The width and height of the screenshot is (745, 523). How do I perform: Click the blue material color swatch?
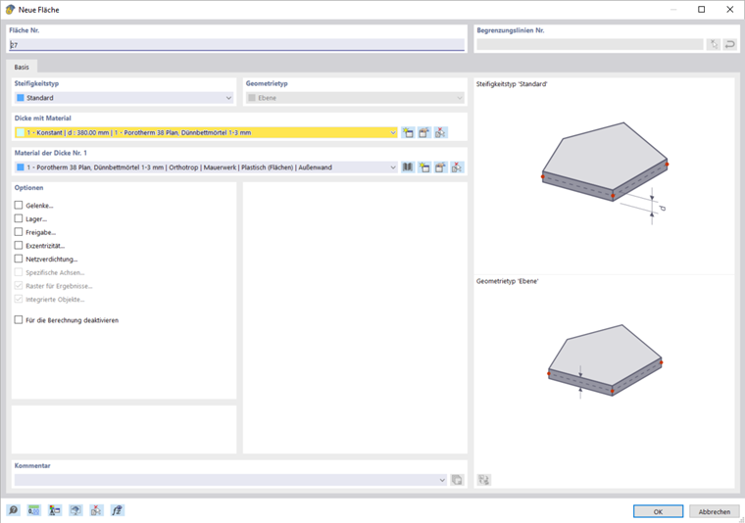click(x=21, y=167)
